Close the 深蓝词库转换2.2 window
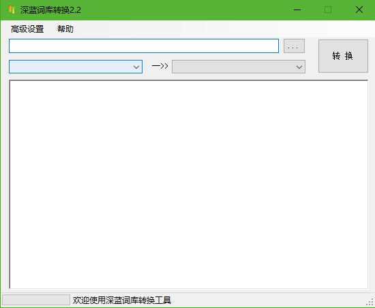This screenshot has width=375, height=308. click(359, 10)
